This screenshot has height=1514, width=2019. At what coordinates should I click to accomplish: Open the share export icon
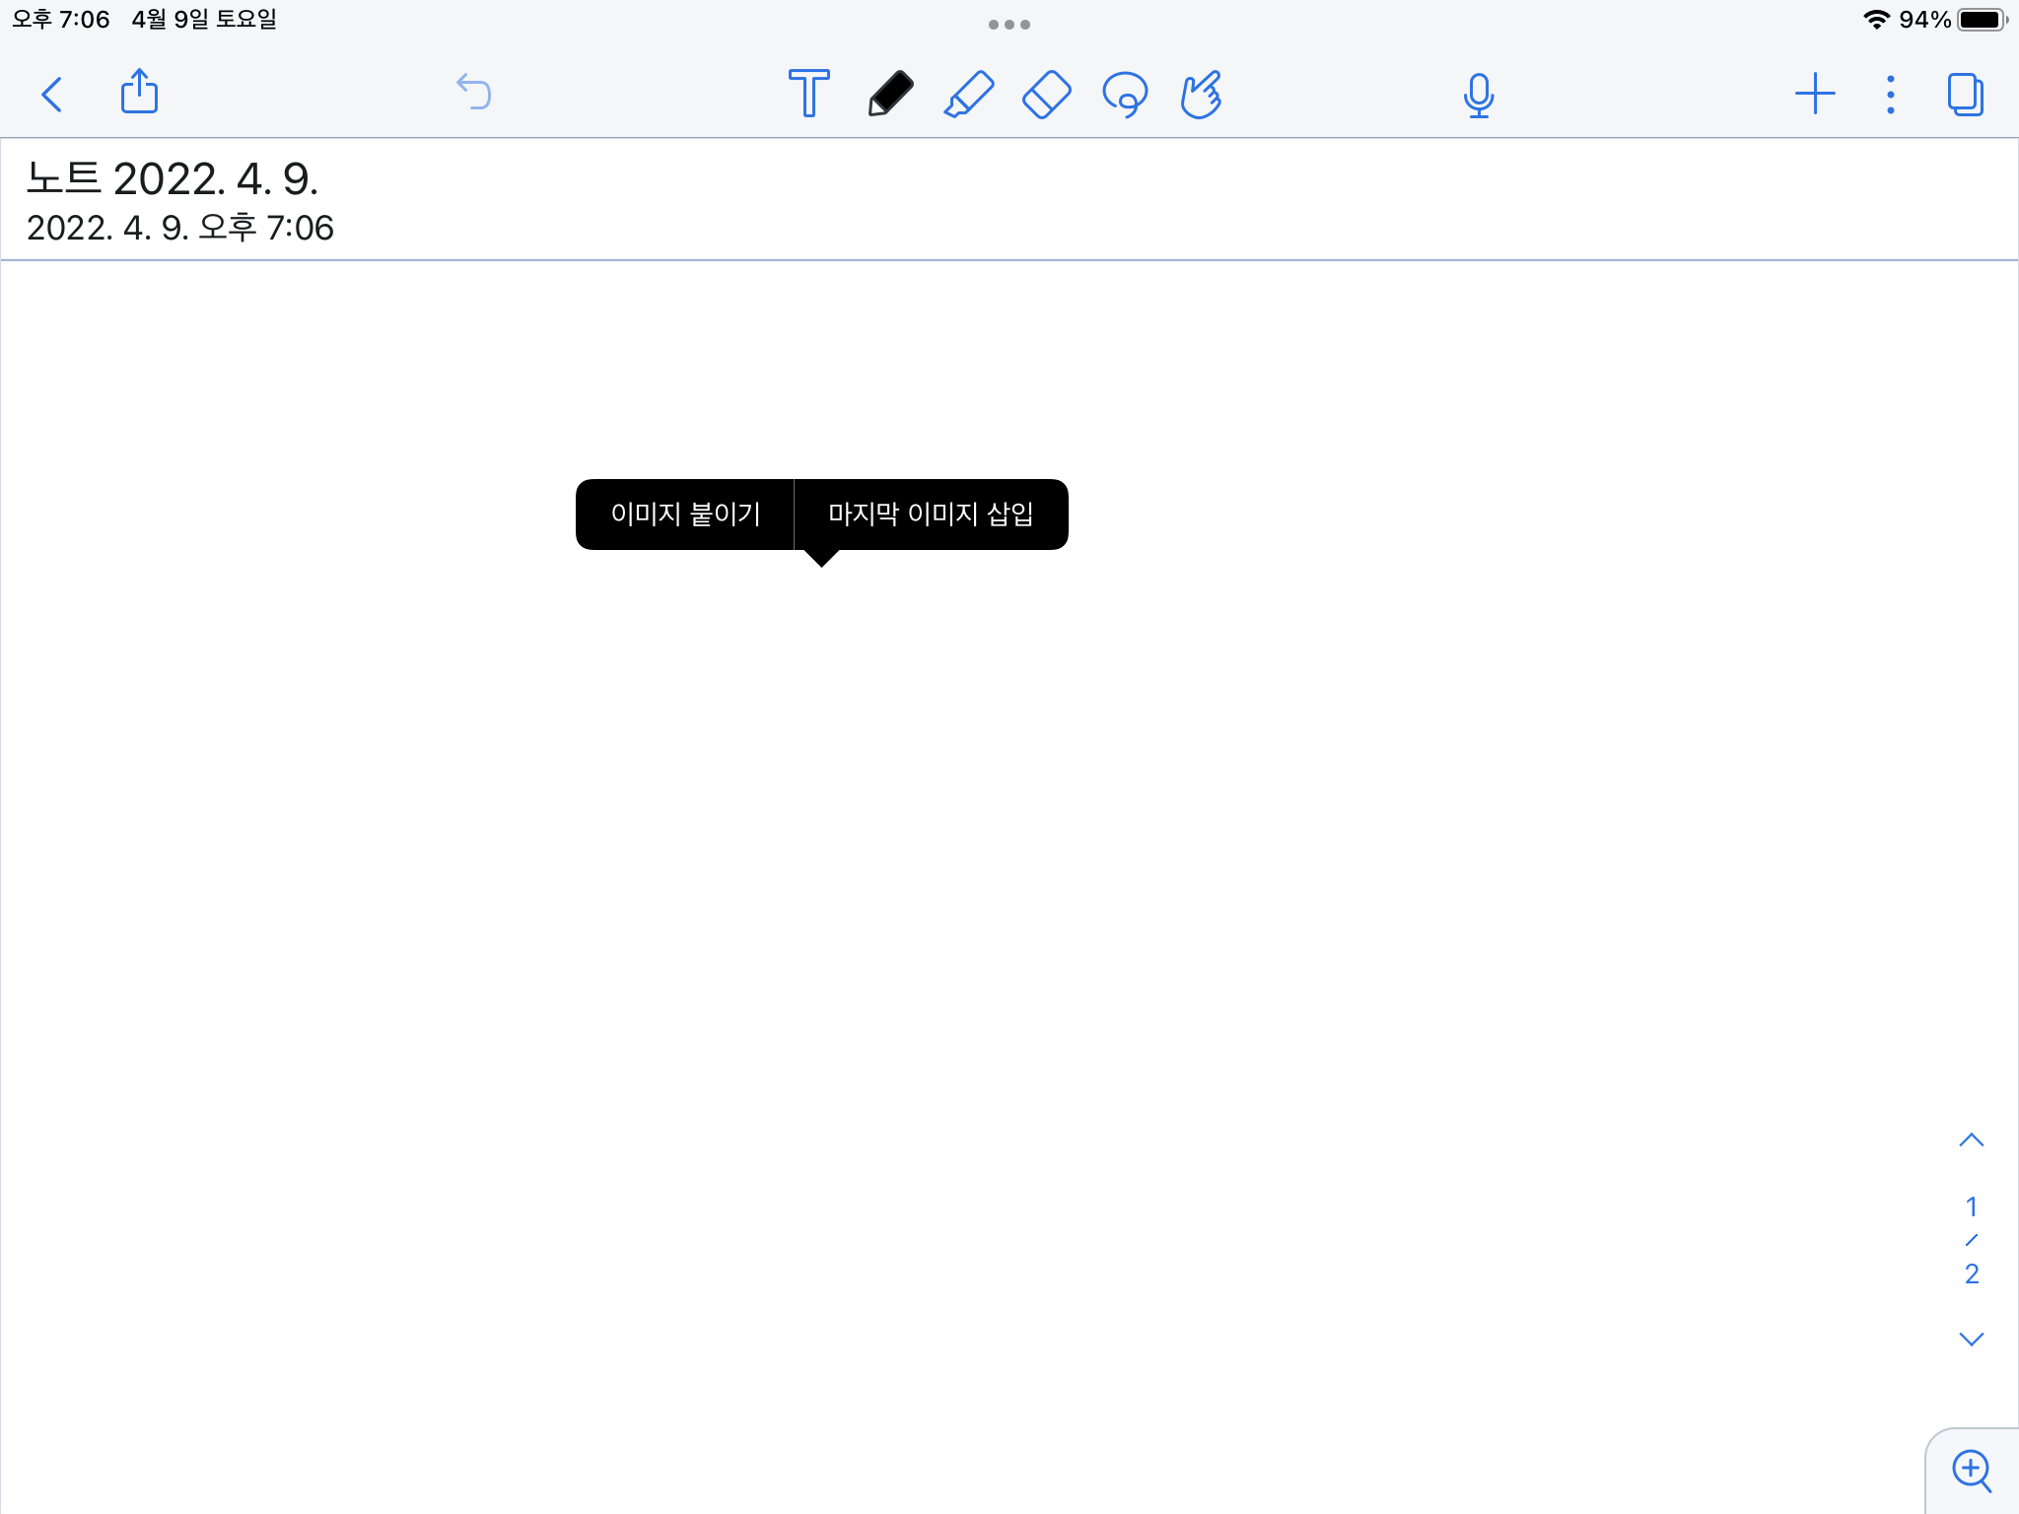pyautogui.click(x=139, y=92)
